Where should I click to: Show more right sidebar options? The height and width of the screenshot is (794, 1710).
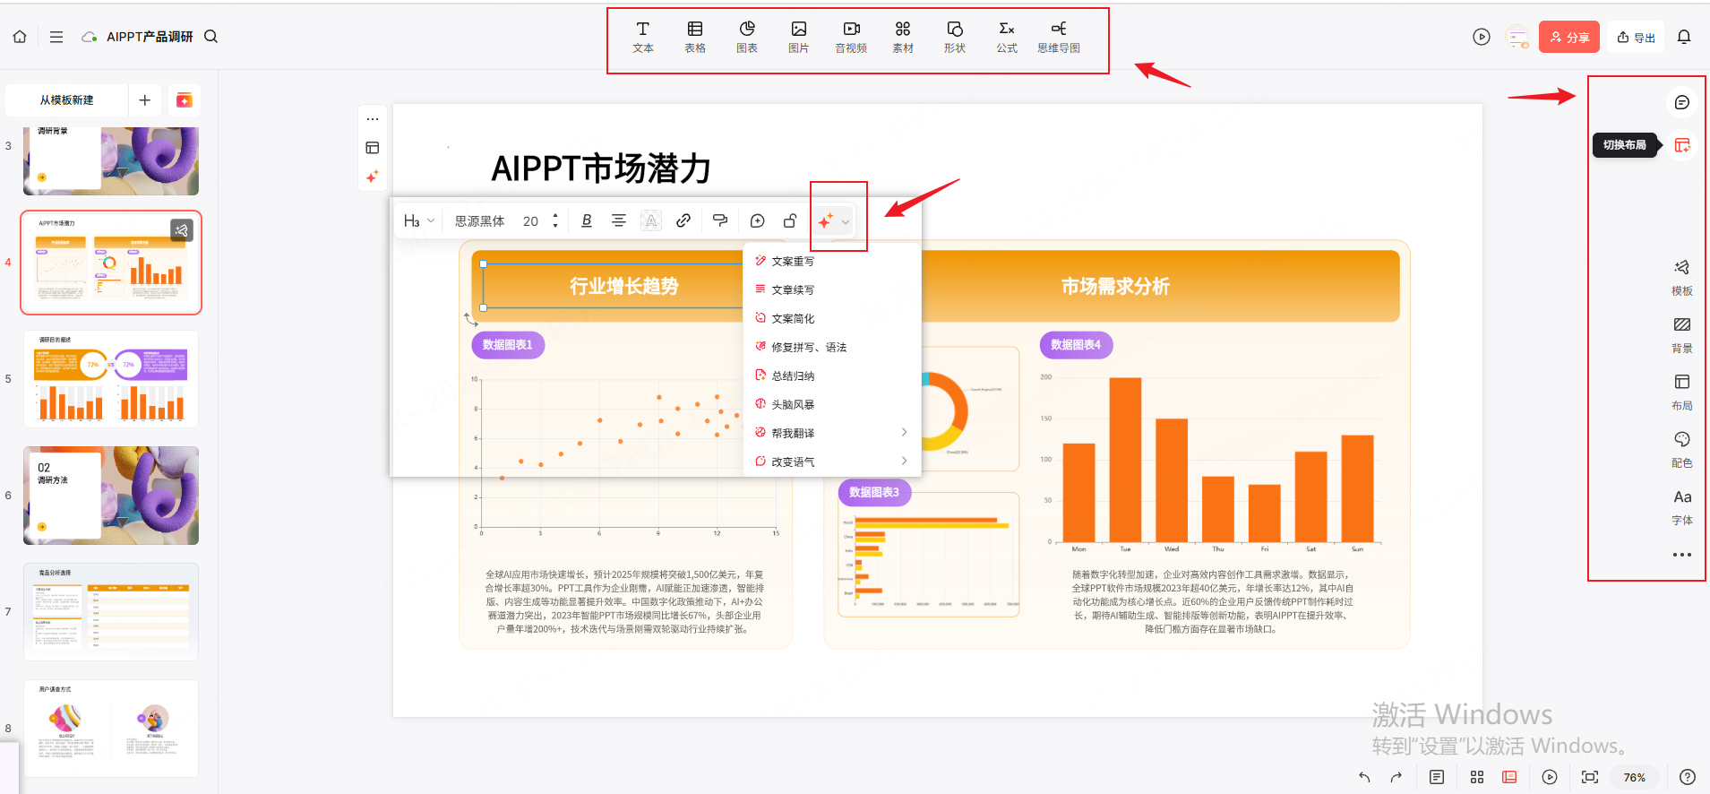1682,555
